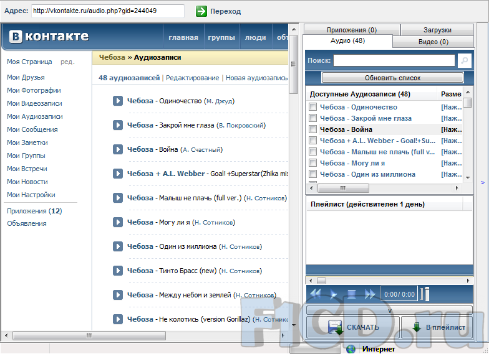Check the box for Чебоза - Малыш не плачь

[313, 152]
